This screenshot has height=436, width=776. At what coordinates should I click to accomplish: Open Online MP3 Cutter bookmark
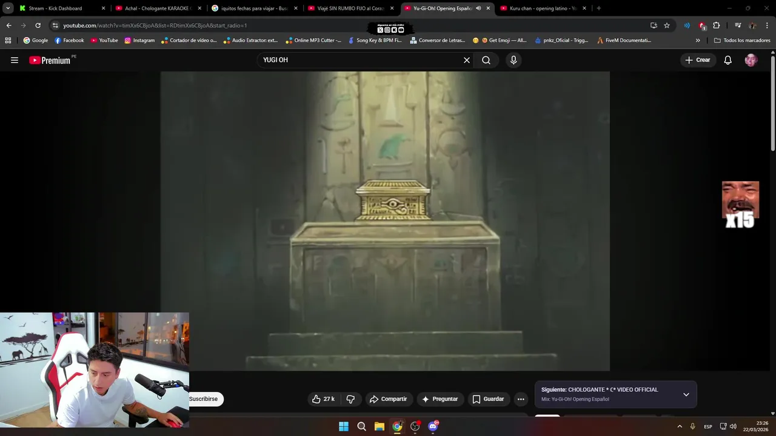[x=313, y=41]
